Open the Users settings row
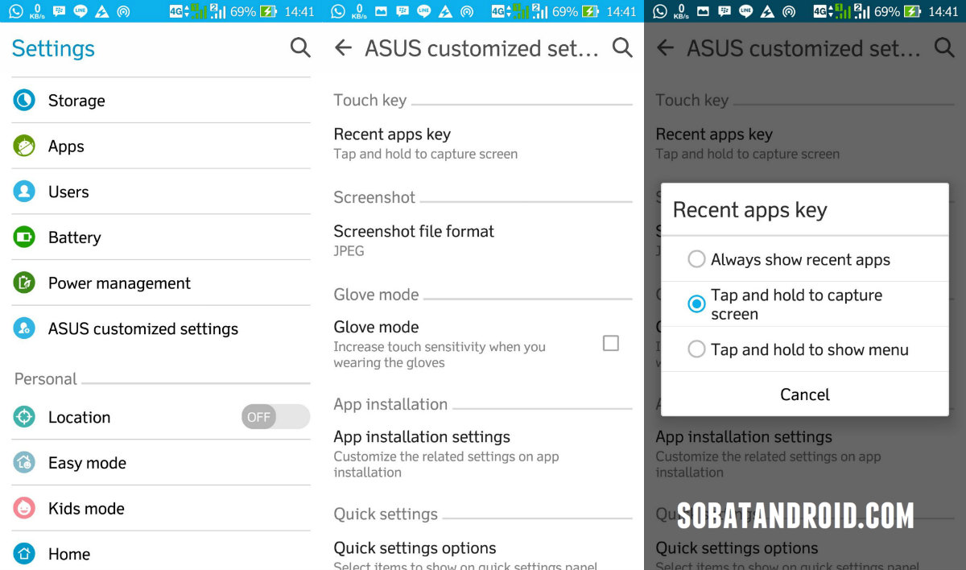This screenshot has width=966, height=570. coord(161,192)
